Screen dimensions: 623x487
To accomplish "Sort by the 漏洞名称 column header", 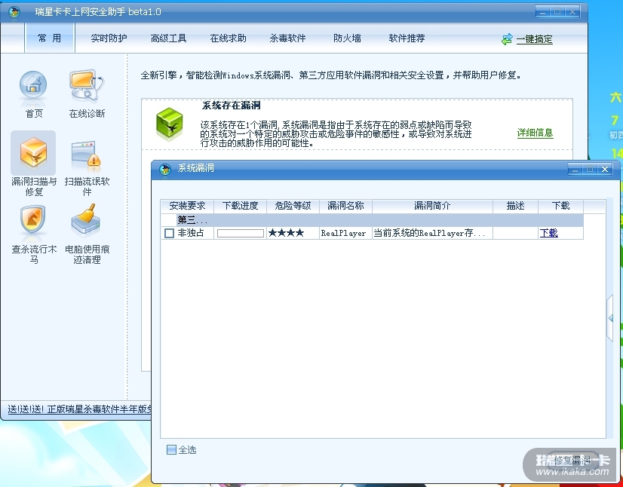I will (345, 206).
